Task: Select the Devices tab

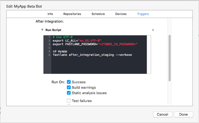Action: pyautogui.click(x=121, y=14)
